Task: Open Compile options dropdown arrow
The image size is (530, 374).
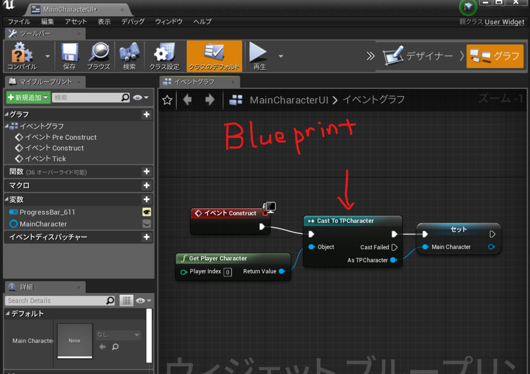Action: click(47, 56)
